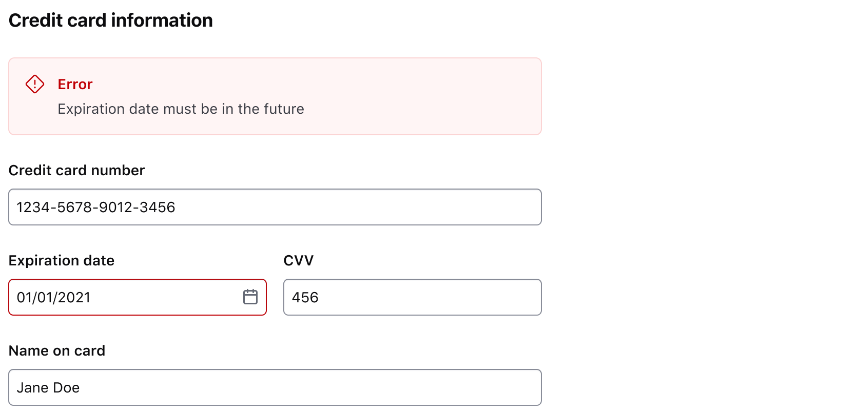Click the Expiration date label
This screenshot has width=858, height=414.
61,260
